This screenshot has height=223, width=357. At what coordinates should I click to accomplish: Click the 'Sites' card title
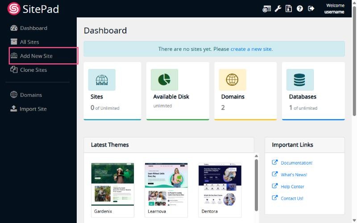[96, 97]
